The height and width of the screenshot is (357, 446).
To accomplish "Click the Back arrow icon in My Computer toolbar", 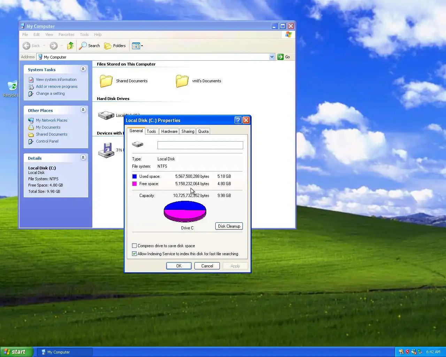I will (26, 46).
